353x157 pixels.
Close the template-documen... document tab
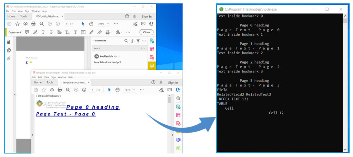(89, 82)
